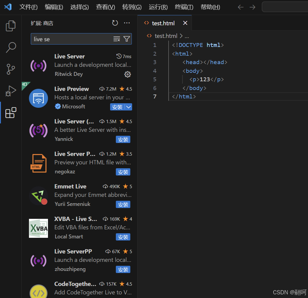
Task: Open the 选择(S) menu
Action: [80, 7]
